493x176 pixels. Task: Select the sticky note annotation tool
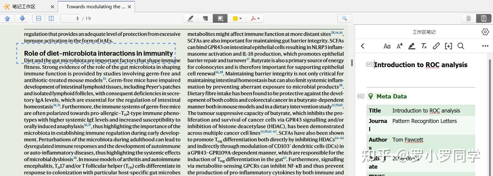pyautogui.click(x=205, y=18)
